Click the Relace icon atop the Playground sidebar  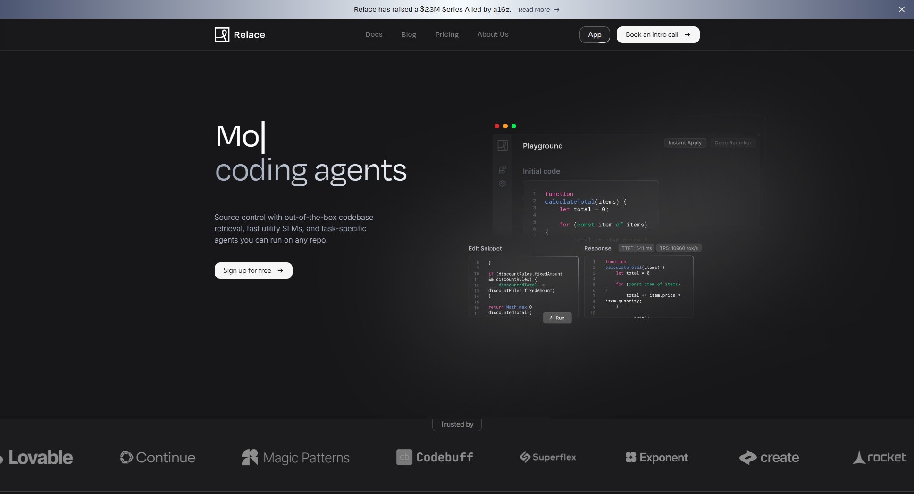[x=502, y=146]
